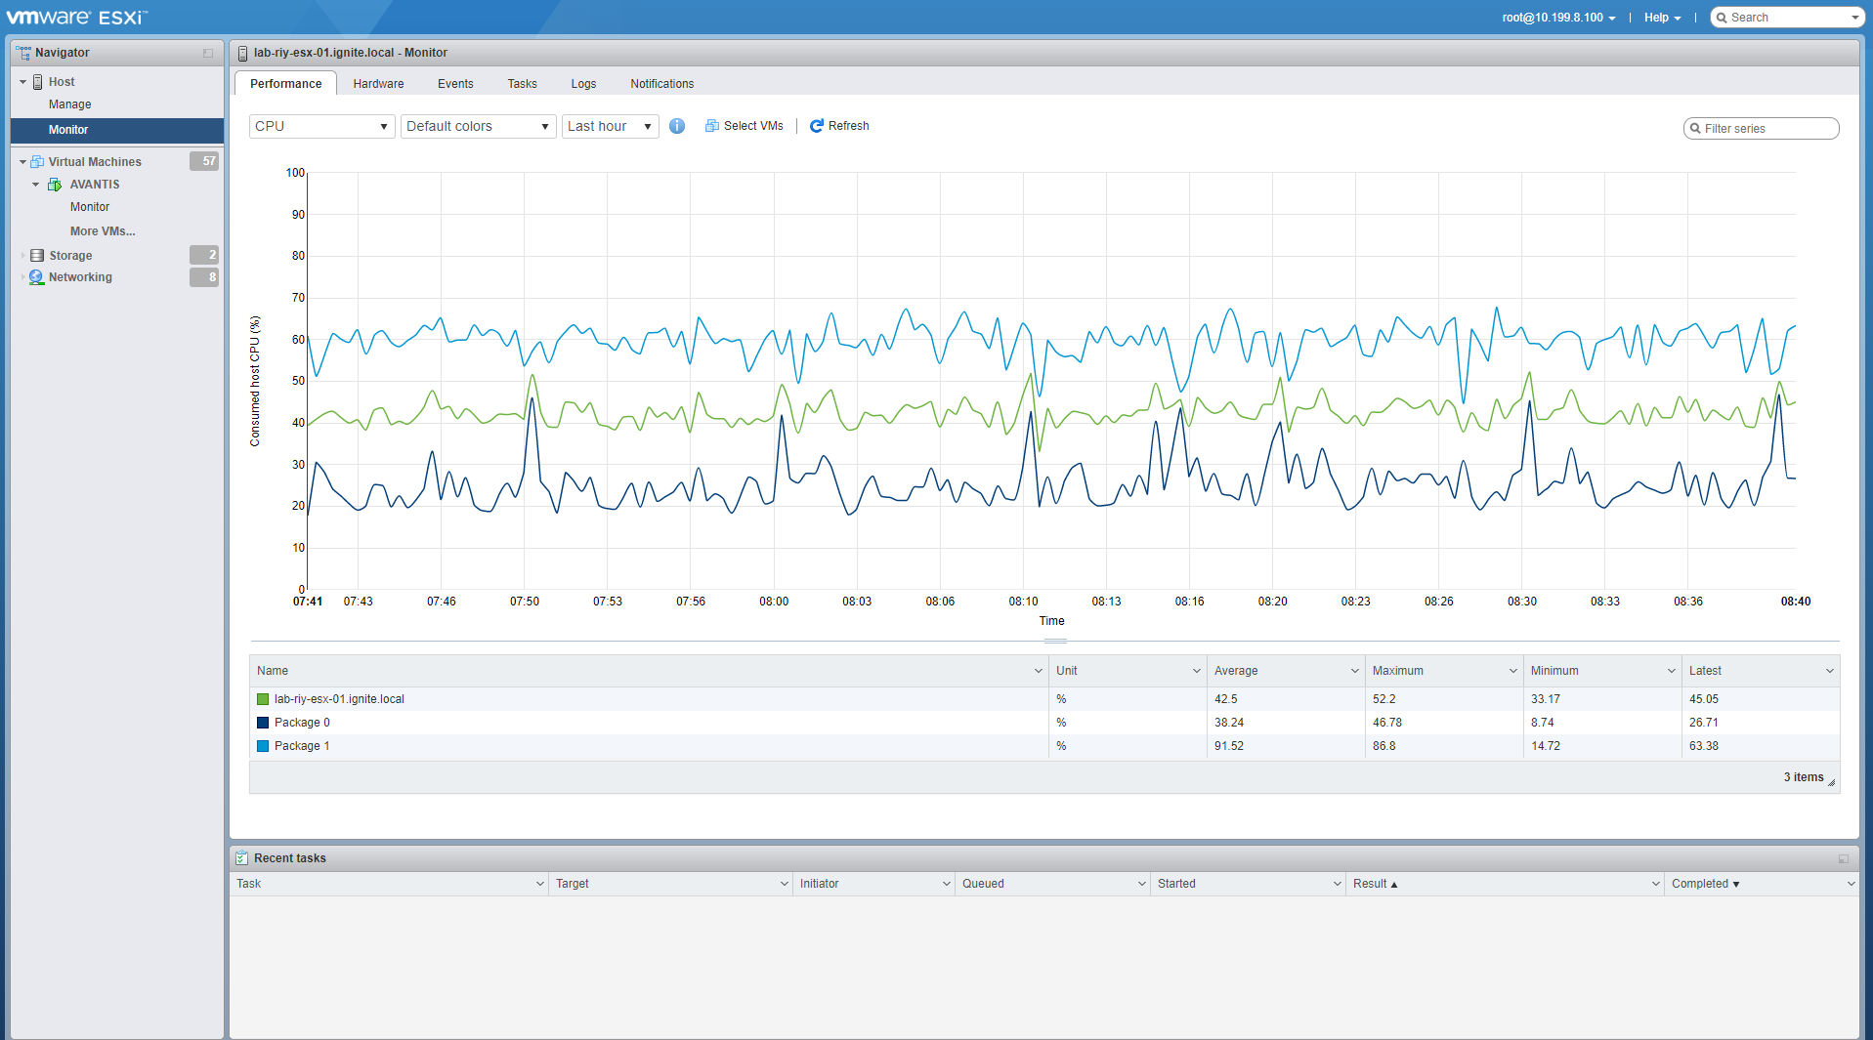
Task: Collapse the Navigator panel with its corner icon
Action: point(207,53)
